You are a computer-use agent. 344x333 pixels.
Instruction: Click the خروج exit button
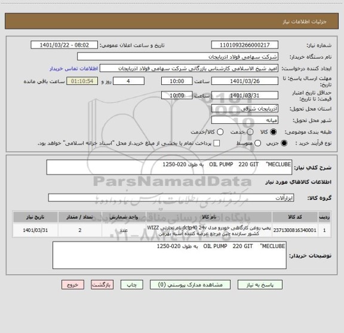click(x=73, y=285)
